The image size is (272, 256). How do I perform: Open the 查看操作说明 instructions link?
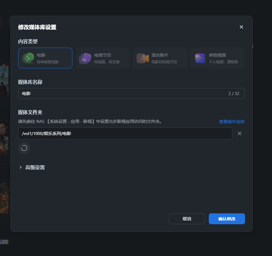pos(231,121)
